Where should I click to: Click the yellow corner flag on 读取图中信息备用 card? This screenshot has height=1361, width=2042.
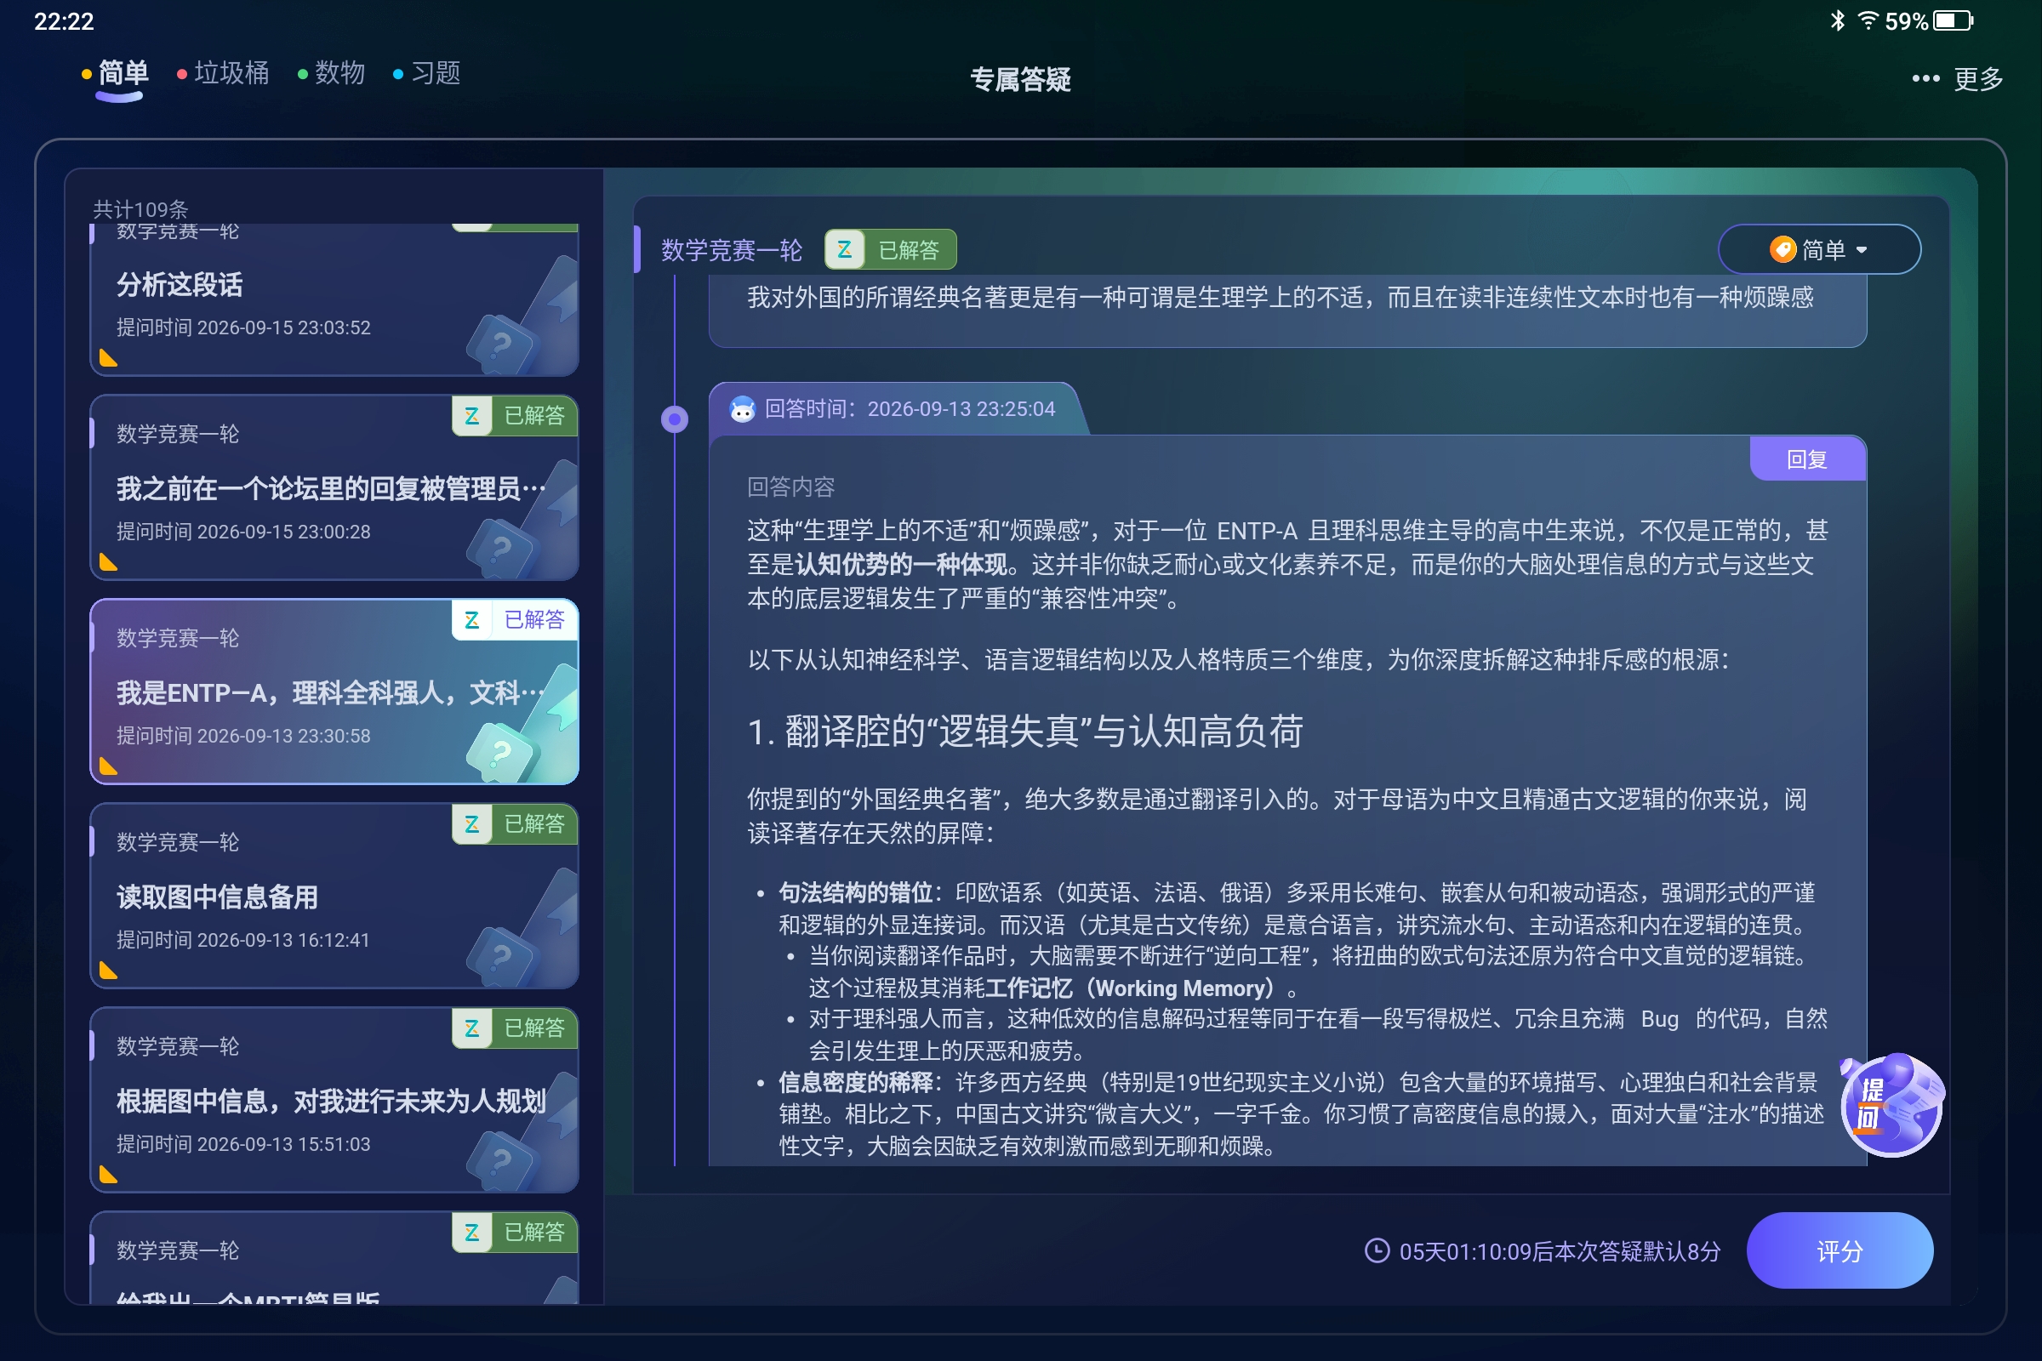(109, 970)
